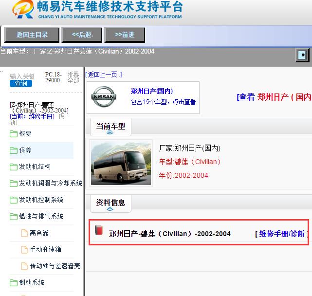Viewport: 312px width, 296px height.
Task: Expand the 发动机结构 folder
Action: 35,166
